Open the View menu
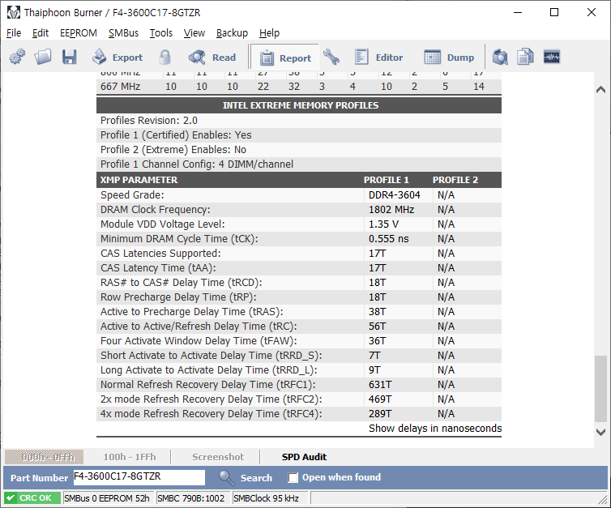Screen dimensions: 611x508 [x=194, y=33]
